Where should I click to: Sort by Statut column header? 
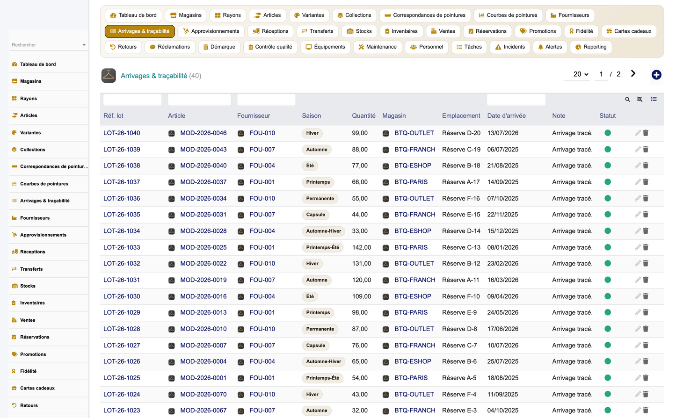click(608, 115)
